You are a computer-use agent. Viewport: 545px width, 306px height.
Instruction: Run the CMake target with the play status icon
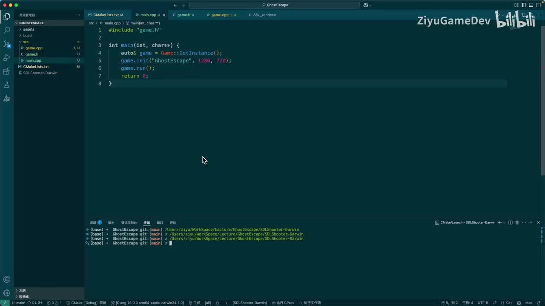[226, 303]
